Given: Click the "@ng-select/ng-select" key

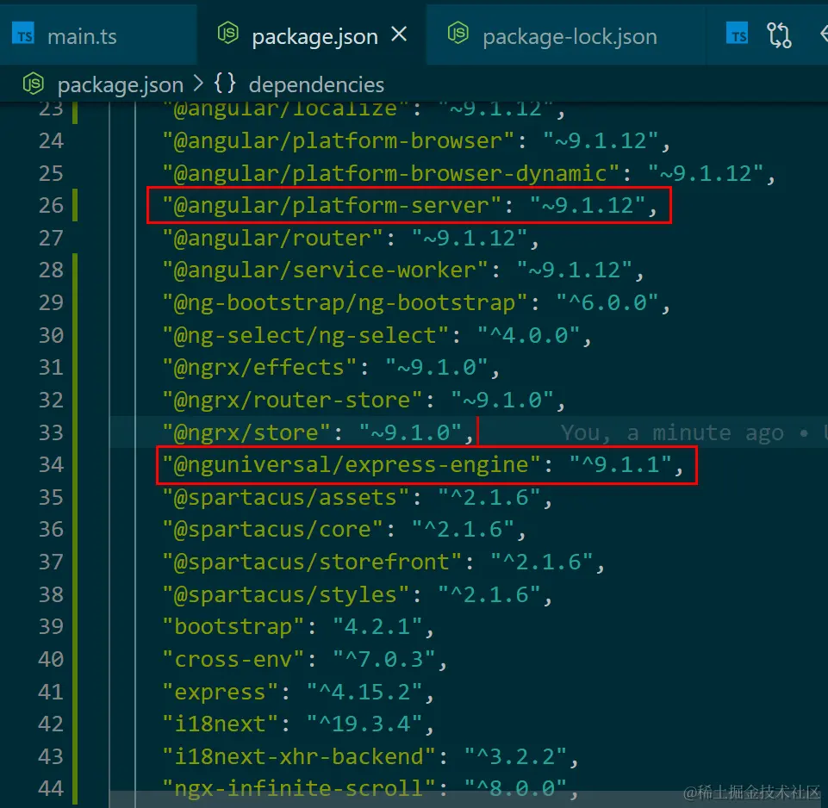Looking at the screenshot, I should pyautogui.click(x=305, y=335).
